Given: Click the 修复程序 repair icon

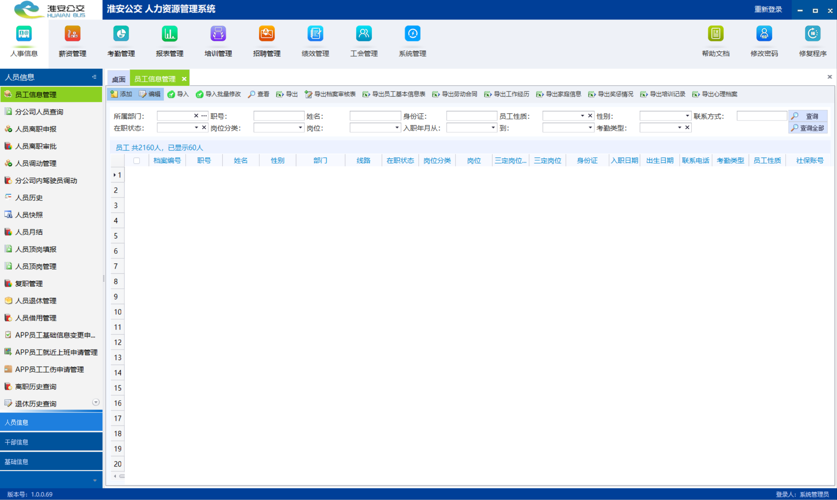Looking at the screenshot, I should point(812,34).
